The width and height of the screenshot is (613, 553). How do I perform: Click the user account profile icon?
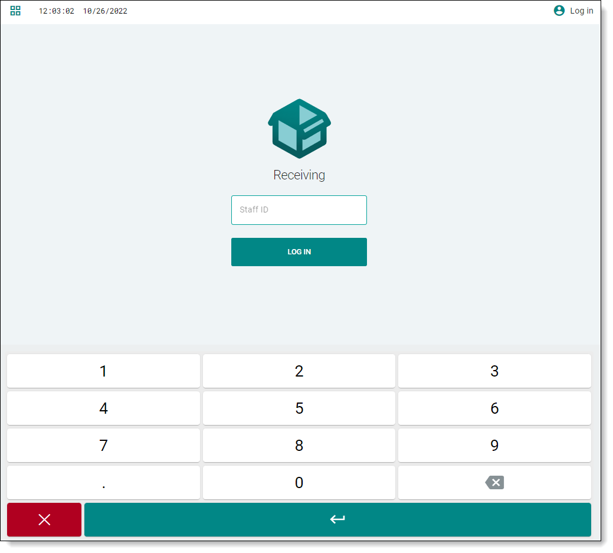tap(559, 11)
